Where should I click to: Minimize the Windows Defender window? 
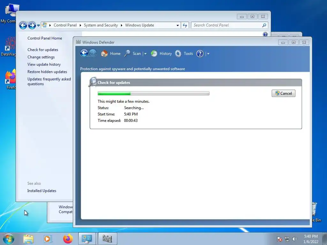point(283,42)
